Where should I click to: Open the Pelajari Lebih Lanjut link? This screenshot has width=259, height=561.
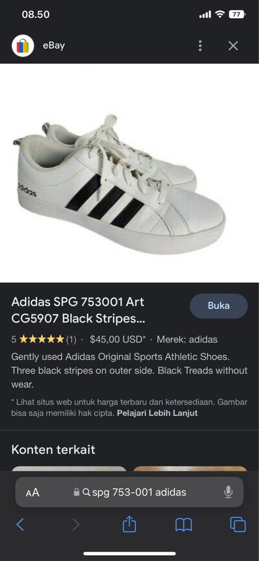tap(157, 413)
